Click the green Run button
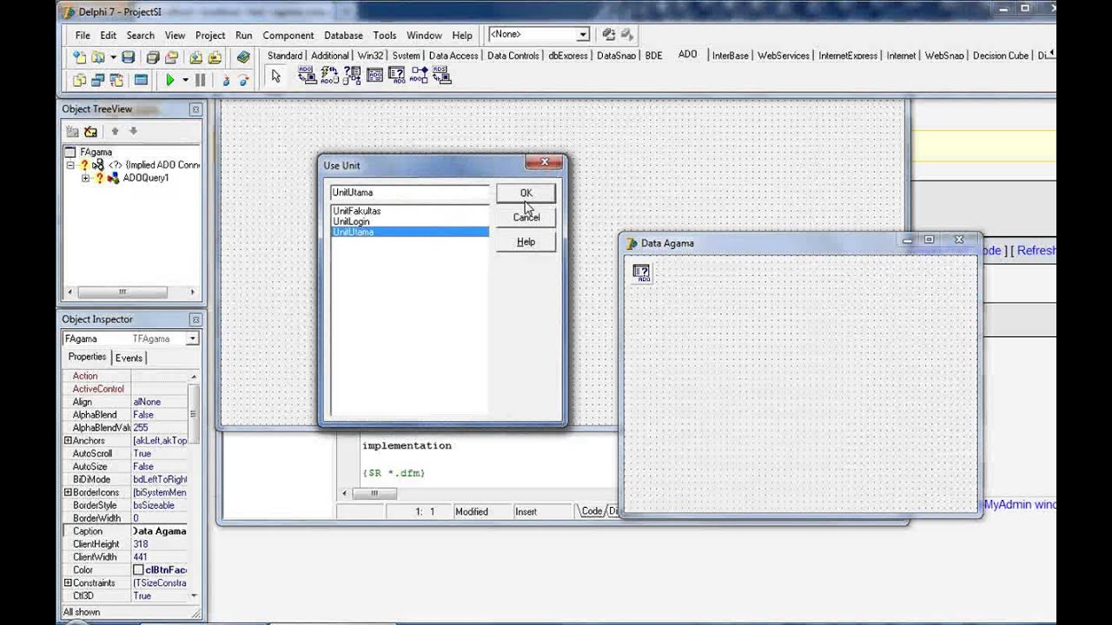Viewport: 1112px width, 625px height. click(x=170, y=80)
